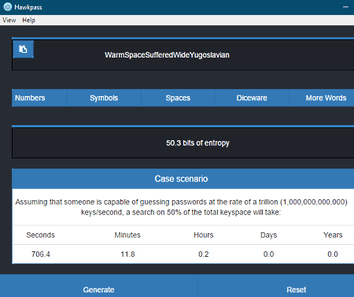The image size is (354, 297).
Task: Toggle the Symbols option
Action: [x=104, y=98]
